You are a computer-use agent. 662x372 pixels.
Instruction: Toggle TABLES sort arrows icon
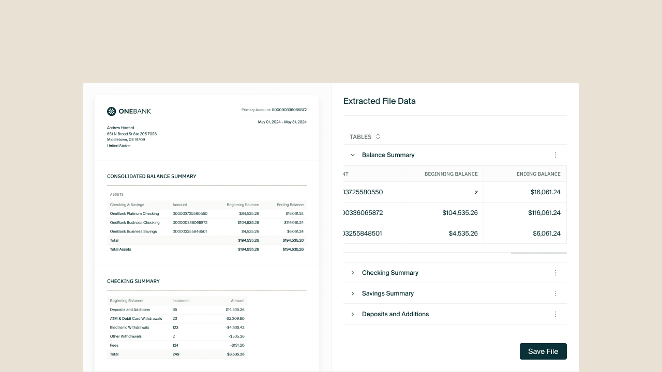[378, 136]
